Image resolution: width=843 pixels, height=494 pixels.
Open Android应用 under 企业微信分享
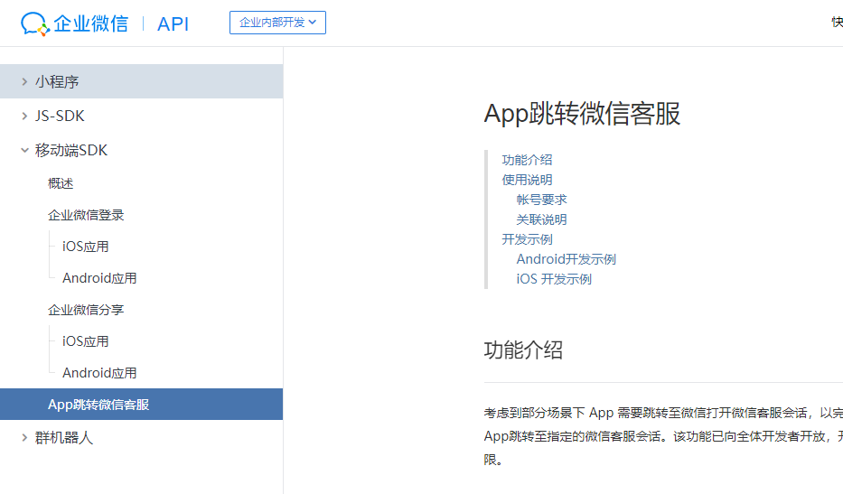[99, 373]
